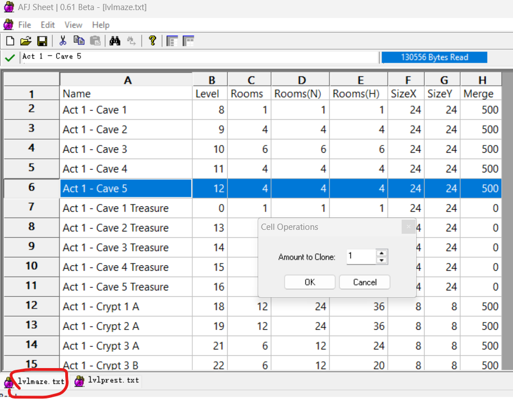Image resolution: width=513 pixels, height=399 pixels.
Task: Open the File menu
Action: click(x=25, y=25)
